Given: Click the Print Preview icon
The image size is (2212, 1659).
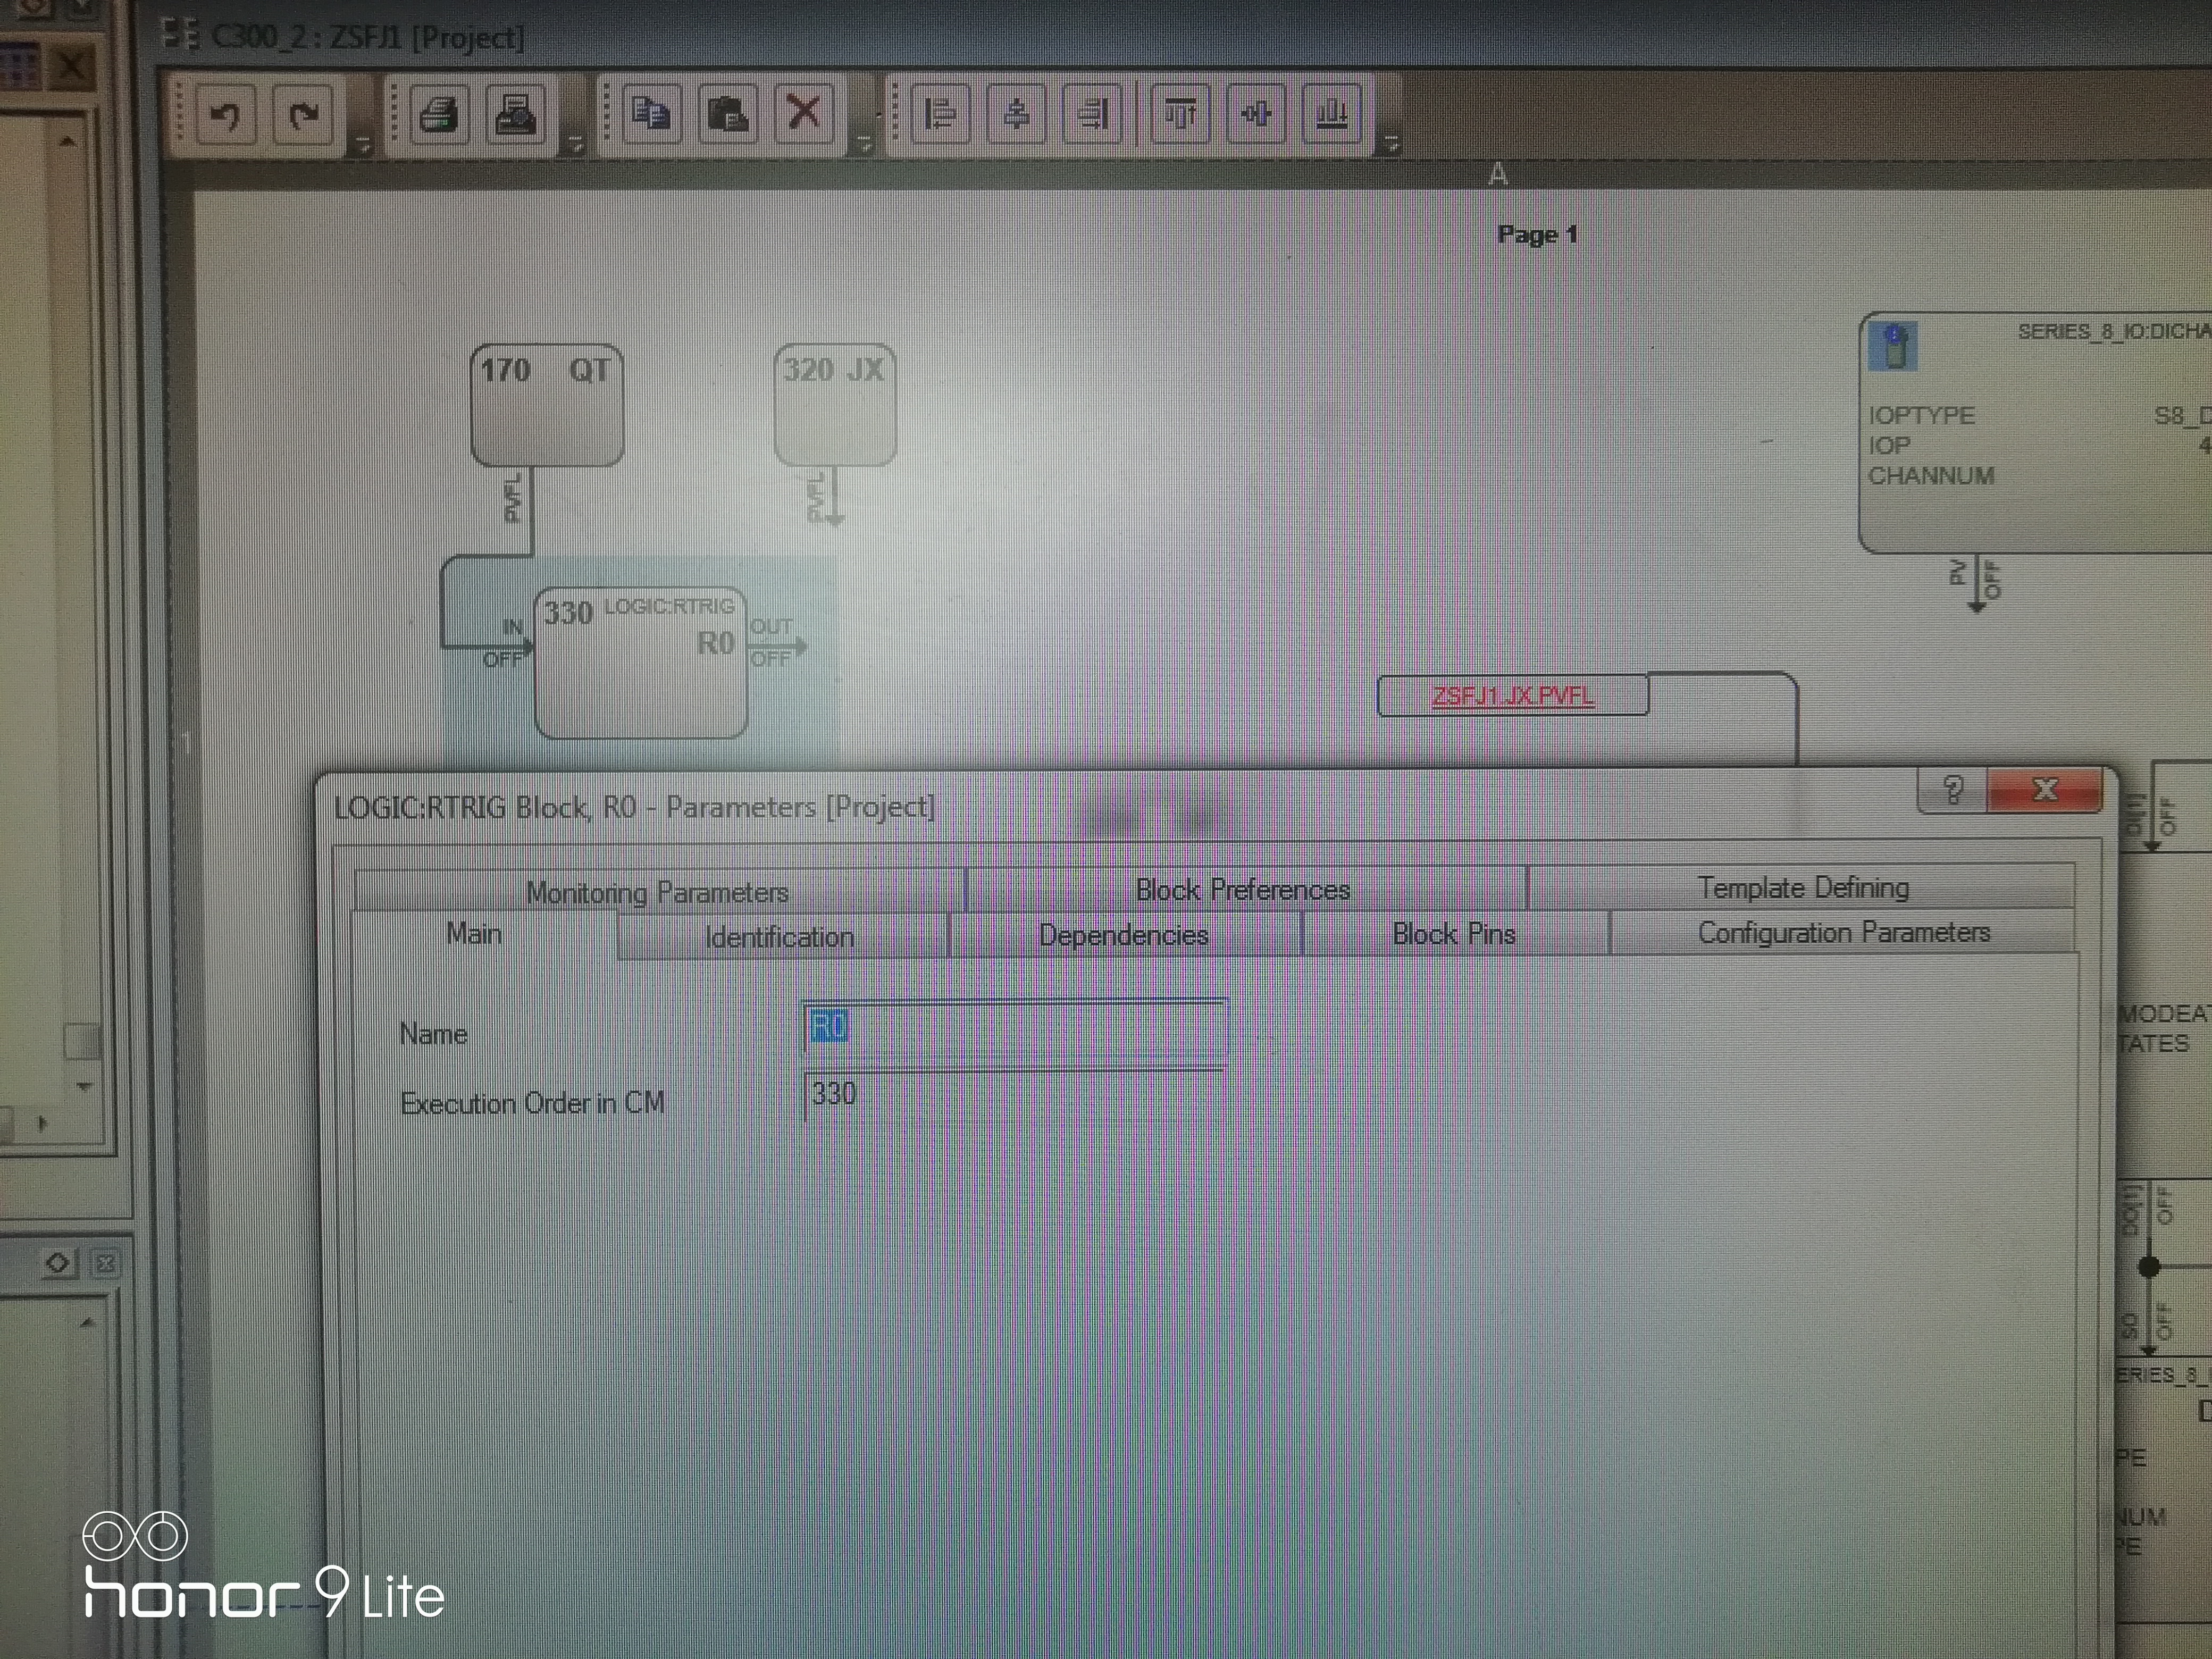Looking at the screenshot, I should (516, 114).
